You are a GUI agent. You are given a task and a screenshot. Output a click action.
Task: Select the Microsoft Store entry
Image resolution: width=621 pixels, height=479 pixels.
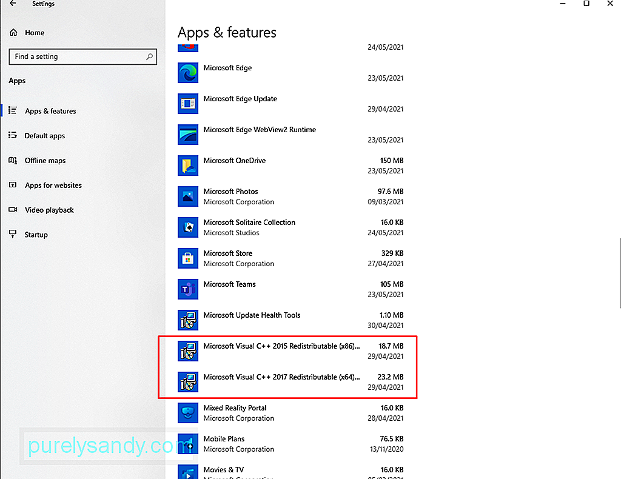pos(290,258)
